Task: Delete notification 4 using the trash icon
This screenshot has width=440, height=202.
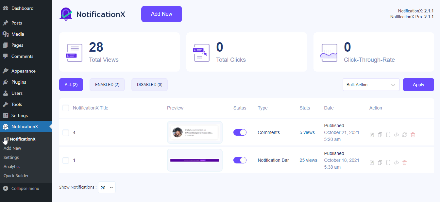Action: [413, 135]
